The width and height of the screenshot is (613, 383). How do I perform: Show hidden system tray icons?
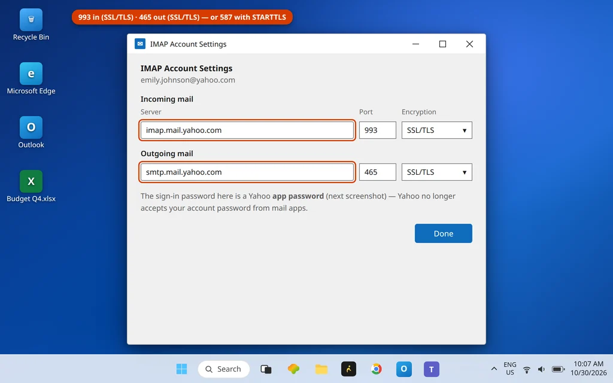pyautogui.click(x=494, y=369)
